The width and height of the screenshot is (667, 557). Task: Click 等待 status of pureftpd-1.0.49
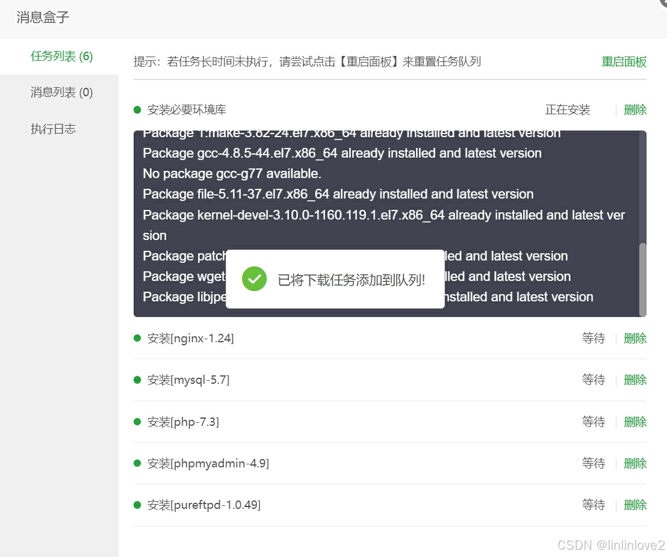(594, 505)
